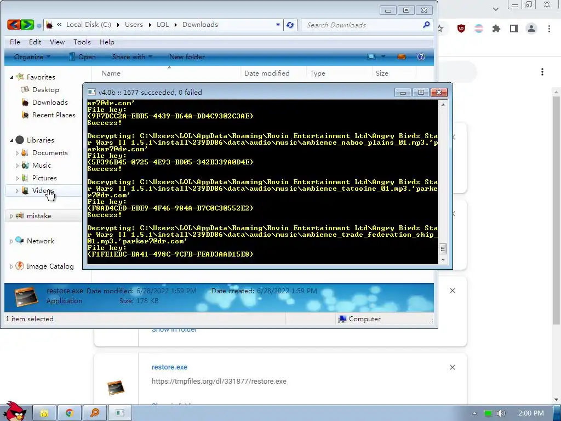Open Chrome extensions puzzle icon
The image size is (561, 421).
coord(496,29)
